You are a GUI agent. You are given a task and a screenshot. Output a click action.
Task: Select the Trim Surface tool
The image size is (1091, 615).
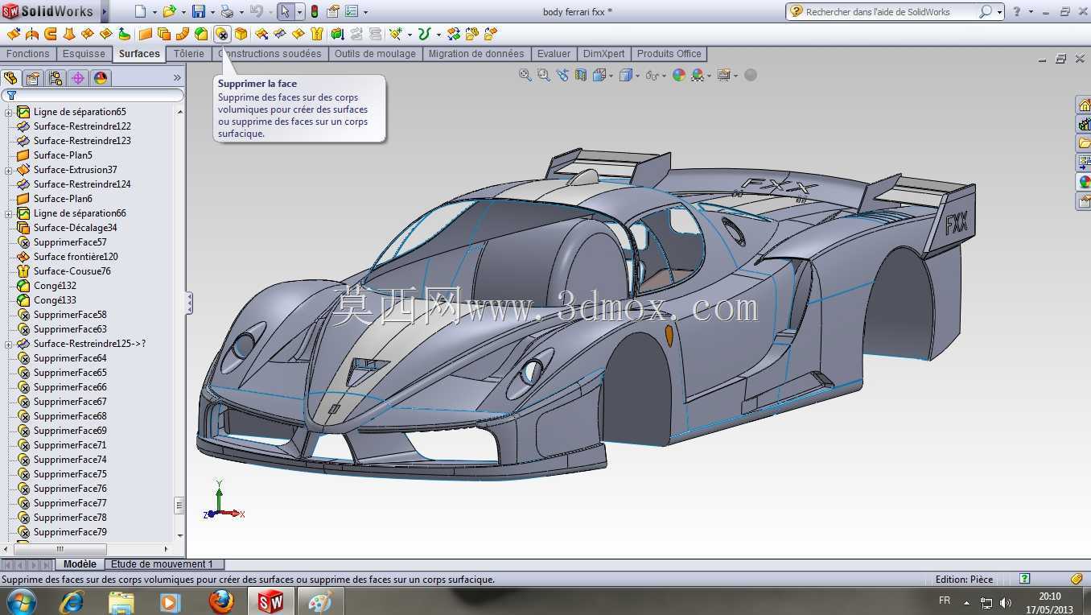280,34
